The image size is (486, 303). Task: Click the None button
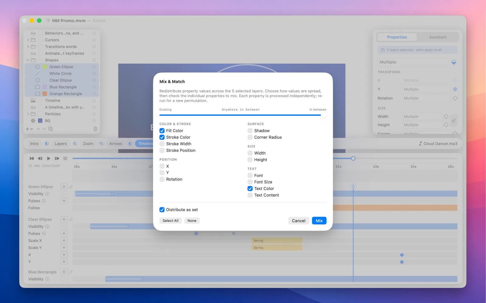click(x=192, y=221)
